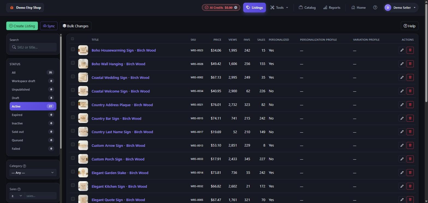Remove Coastal Welcome Sign using trash icon

pyautogui.click(x=410, y=91)
